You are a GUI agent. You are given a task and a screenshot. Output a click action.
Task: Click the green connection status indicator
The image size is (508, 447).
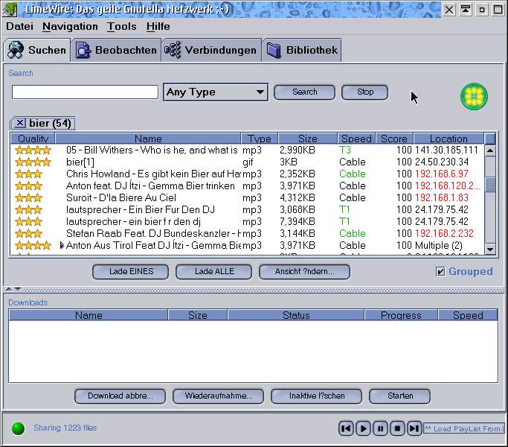point(18,428)
